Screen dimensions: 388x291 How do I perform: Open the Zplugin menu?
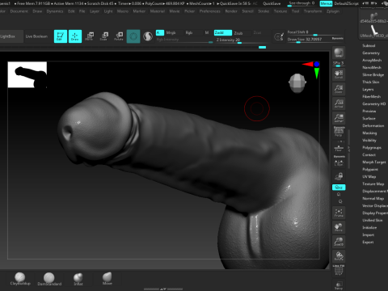[x=333, y=11]
